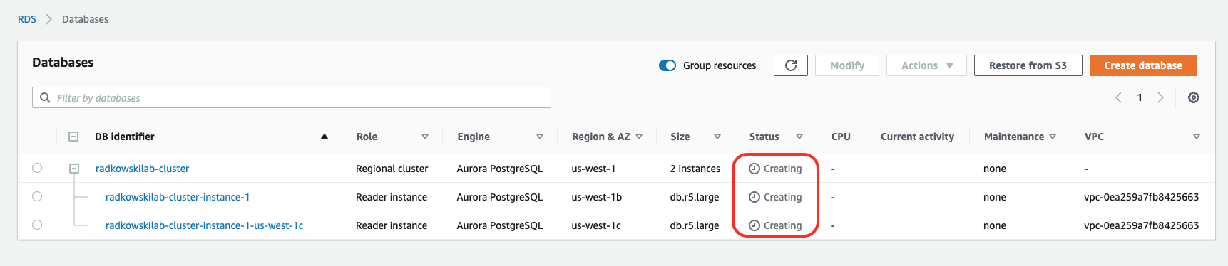
Task: Toggle Group resources switch
Action: (667, 65)
